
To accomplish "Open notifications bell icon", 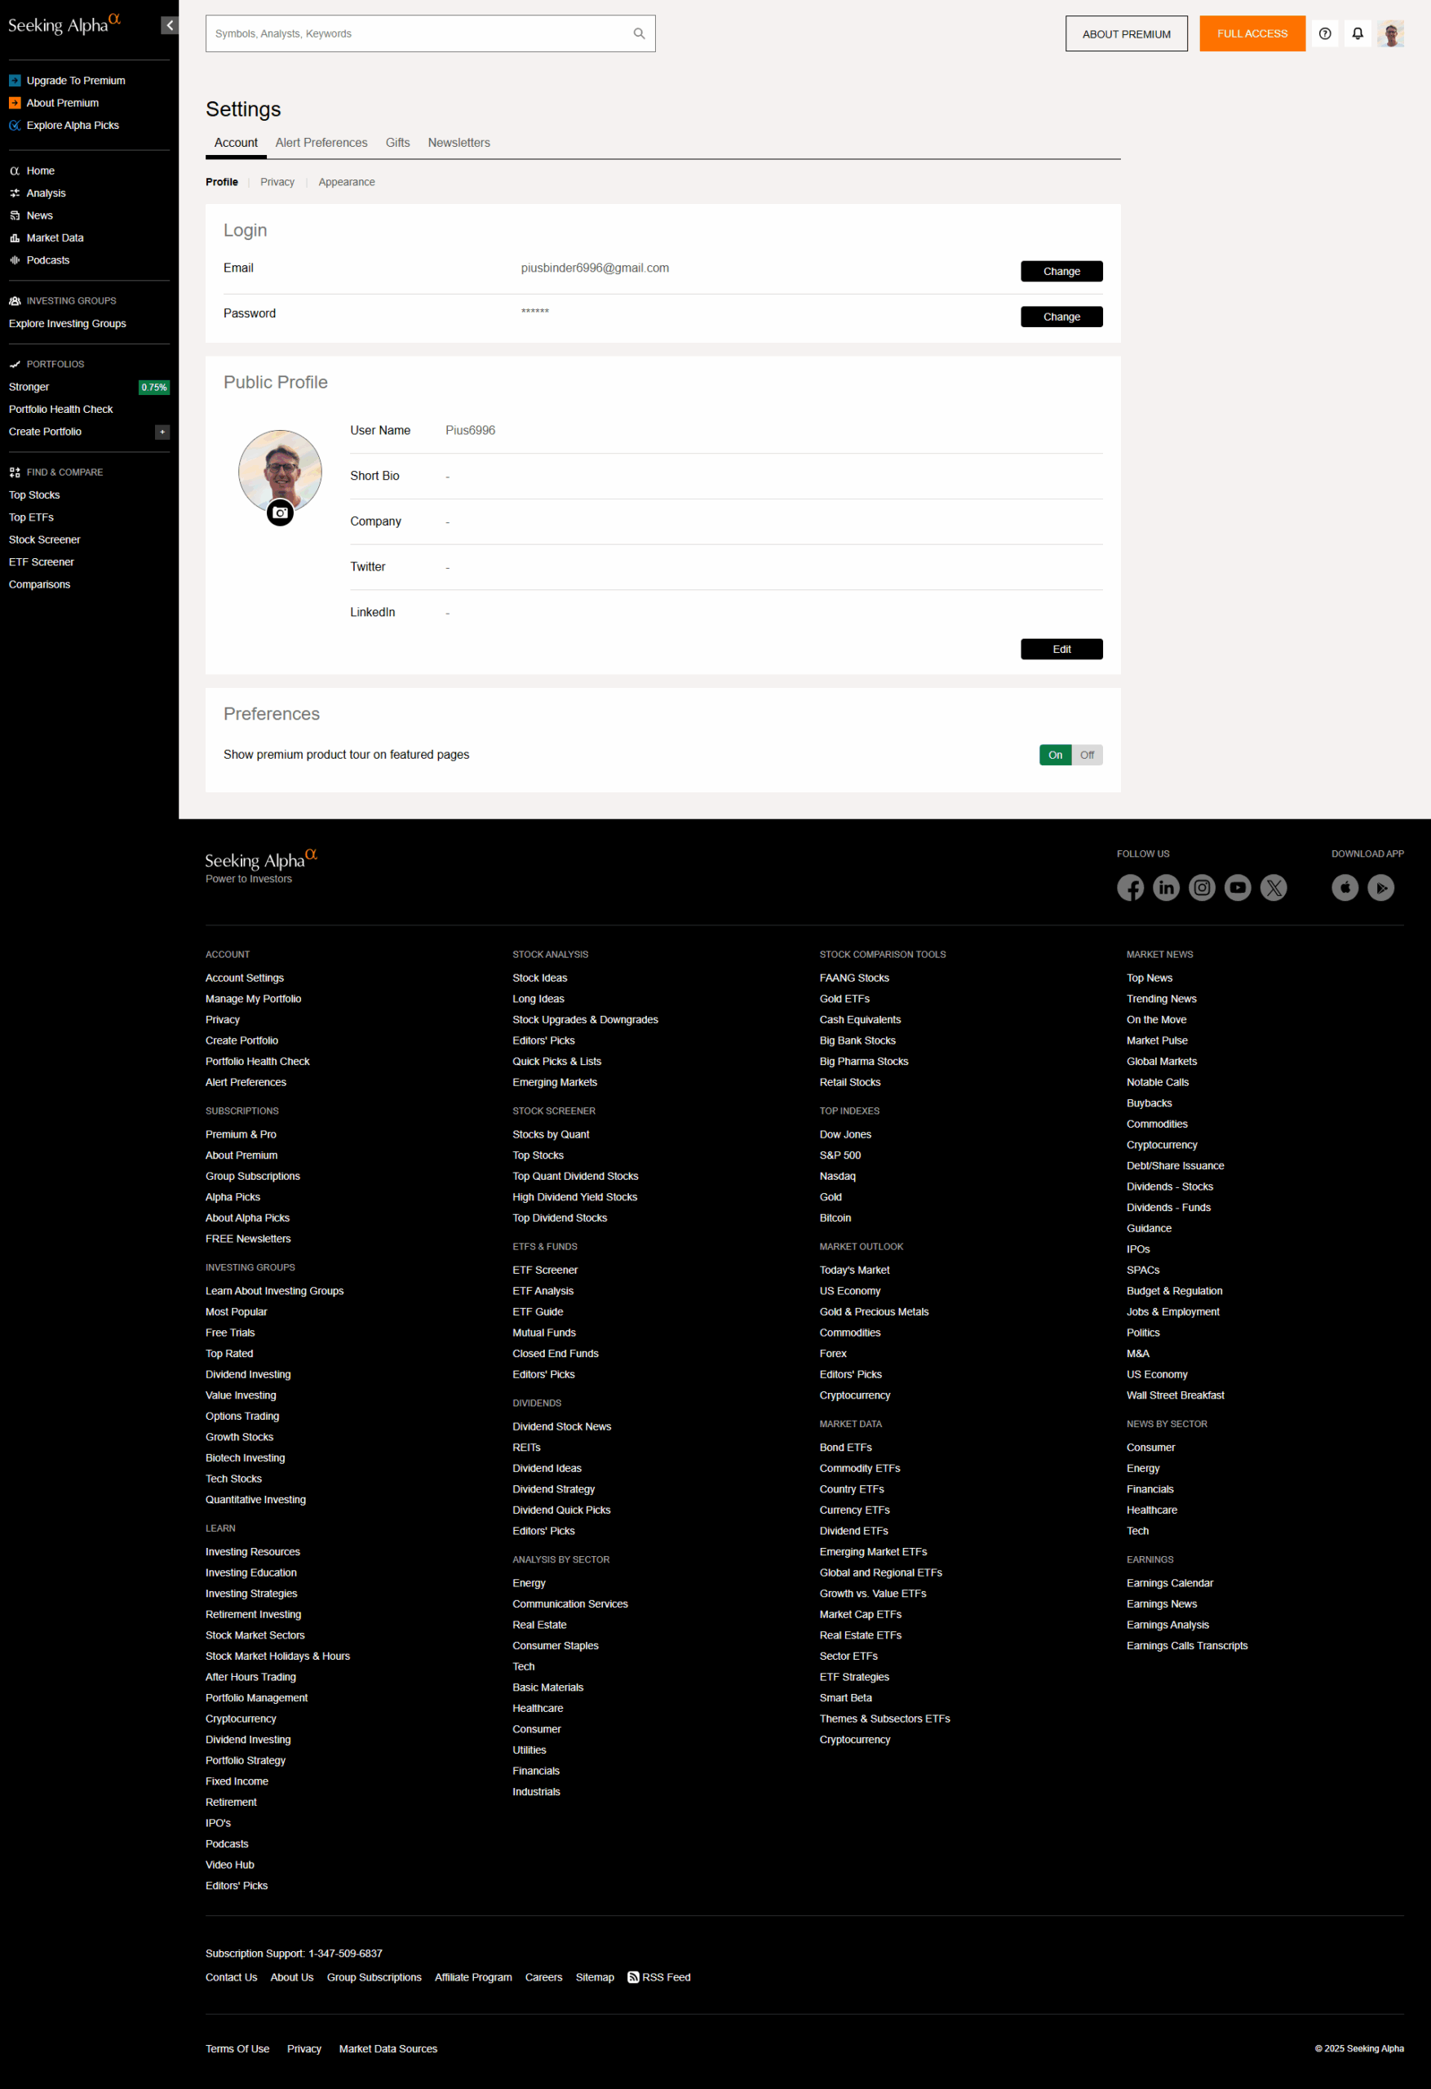I will coord(1358,34).
